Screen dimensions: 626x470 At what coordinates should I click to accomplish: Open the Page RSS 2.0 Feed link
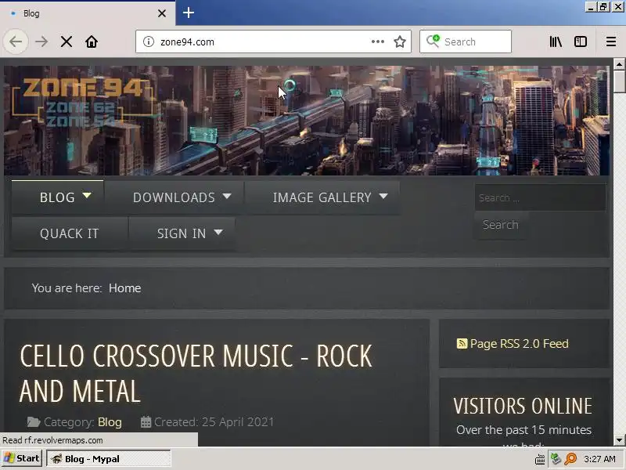pos(519,344)
